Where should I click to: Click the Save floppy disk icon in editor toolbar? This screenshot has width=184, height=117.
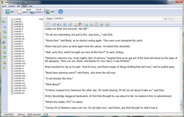107,24
